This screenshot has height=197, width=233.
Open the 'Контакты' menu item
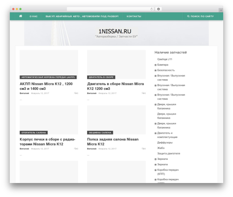[134, 16]
